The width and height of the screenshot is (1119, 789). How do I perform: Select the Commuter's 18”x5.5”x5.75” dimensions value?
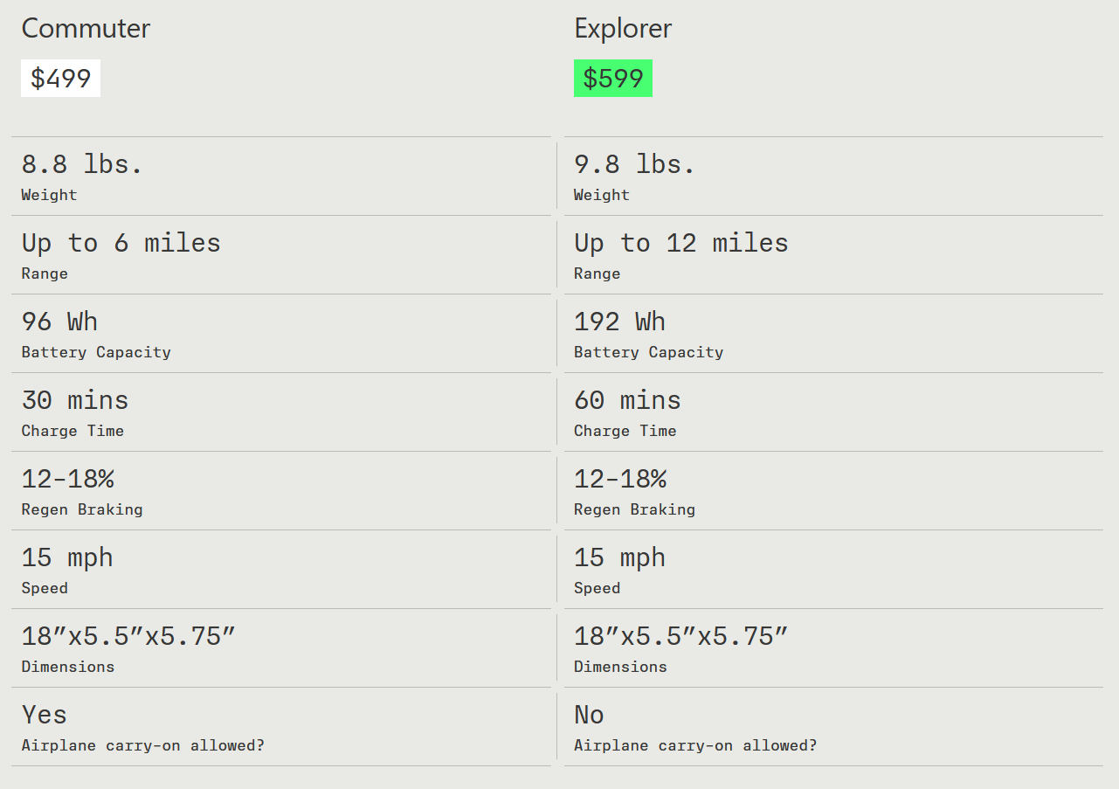[128, 636]
